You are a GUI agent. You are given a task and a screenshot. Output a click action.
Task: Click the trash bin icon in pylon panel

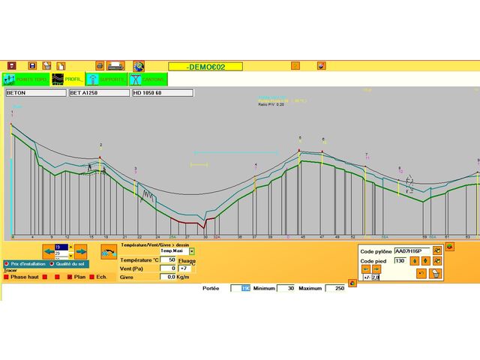tap(436, 274)
